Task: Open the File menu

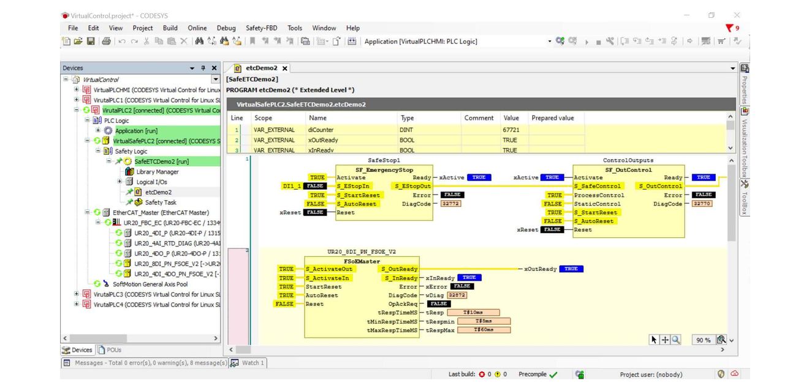Action: pyautogui.click(x=73, y=28)
